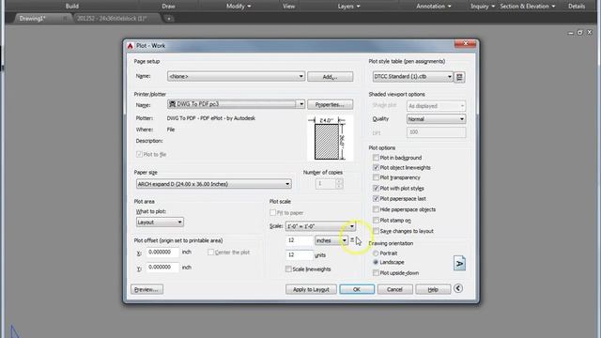Click the scale inches value field

pyautogui.click(x=299, y=240)
